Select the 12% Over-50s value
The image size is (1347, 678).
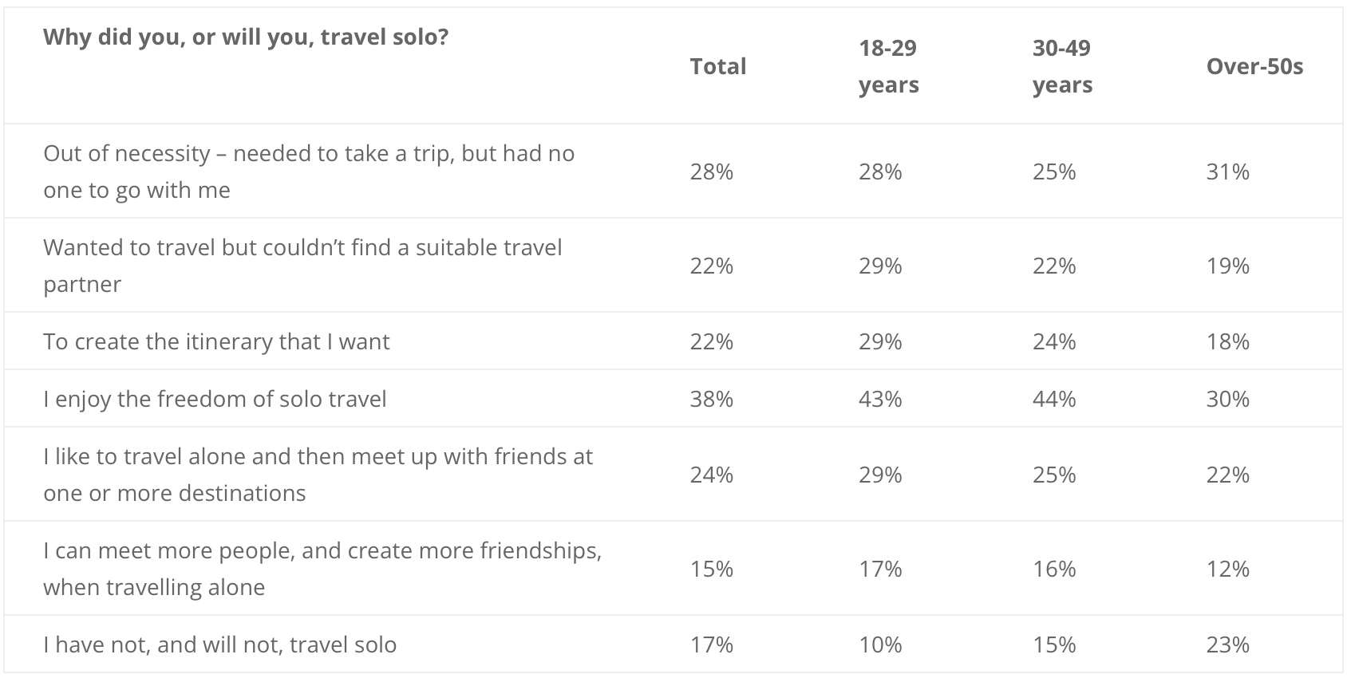1227,569
